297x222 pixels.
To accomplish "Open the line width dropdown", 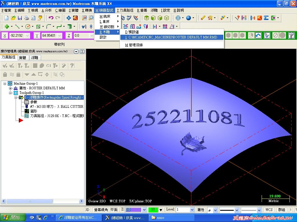I will click(x=259, y=210).
